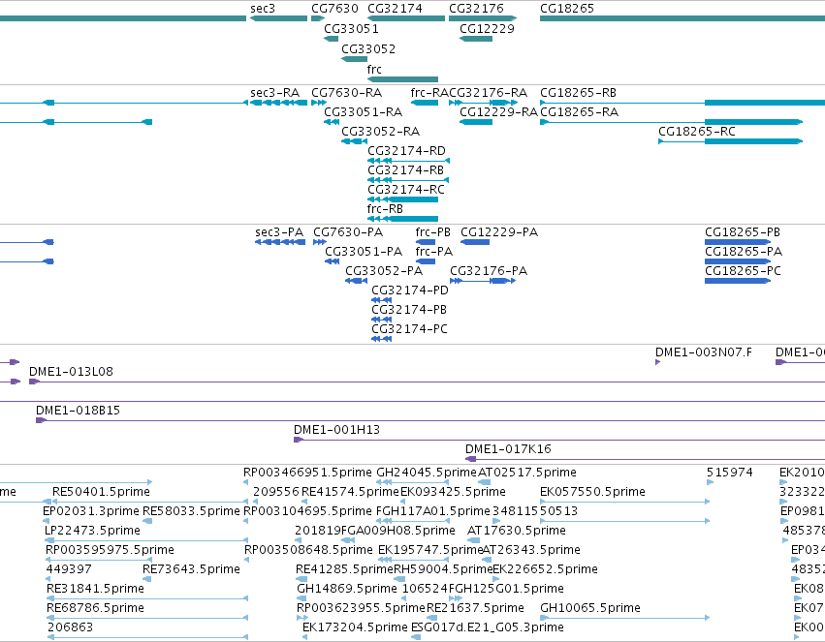Select the GH14869.5prime EST label

coord(347,589)
